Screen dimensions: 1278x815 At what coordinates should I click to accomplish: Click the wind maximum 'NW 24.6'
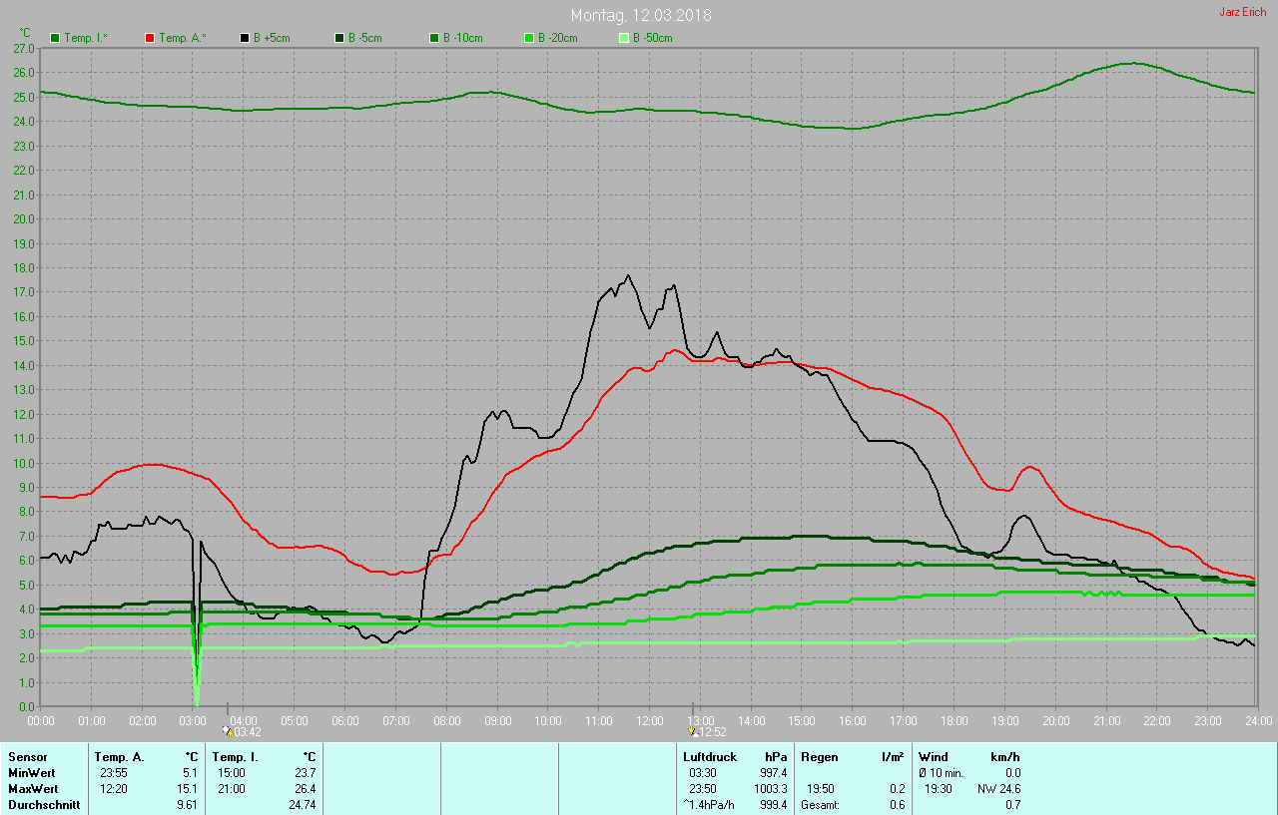(998, 789)
